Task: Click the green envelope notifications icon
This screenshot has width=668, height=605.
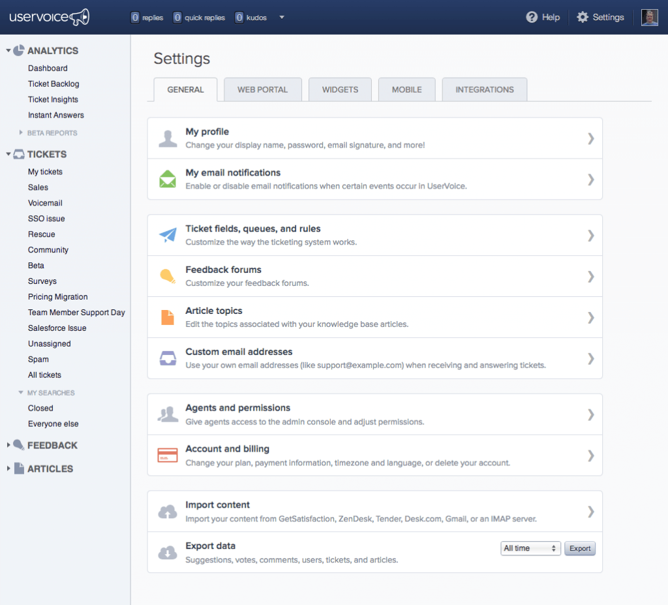Action: pos(168,179)
